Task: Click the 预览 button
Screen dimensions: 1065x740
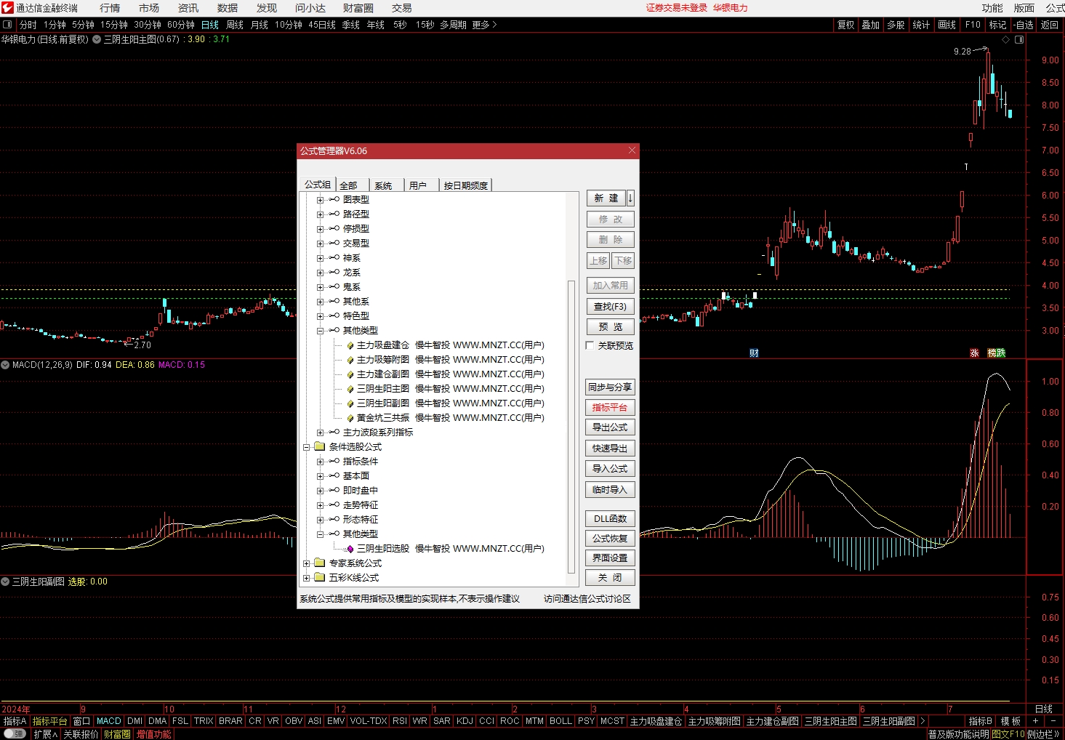Action: pos(610,327)
